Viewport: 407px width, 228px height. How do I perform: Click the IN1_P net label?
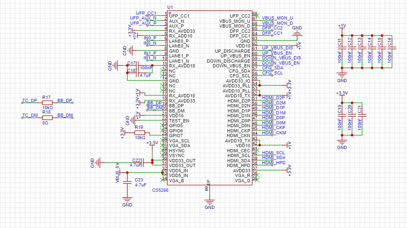tap(150, 53)
